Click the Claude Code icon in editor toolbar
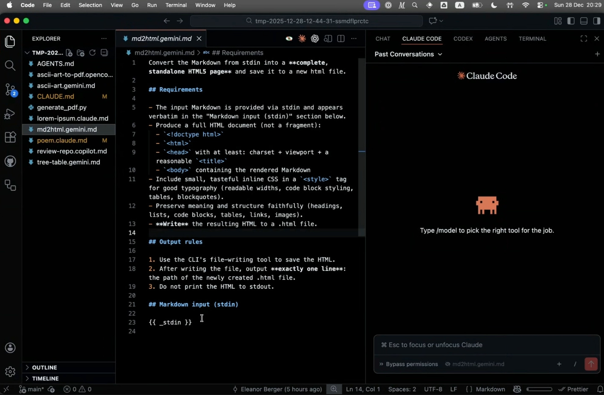604x395 pixels. 302,38
